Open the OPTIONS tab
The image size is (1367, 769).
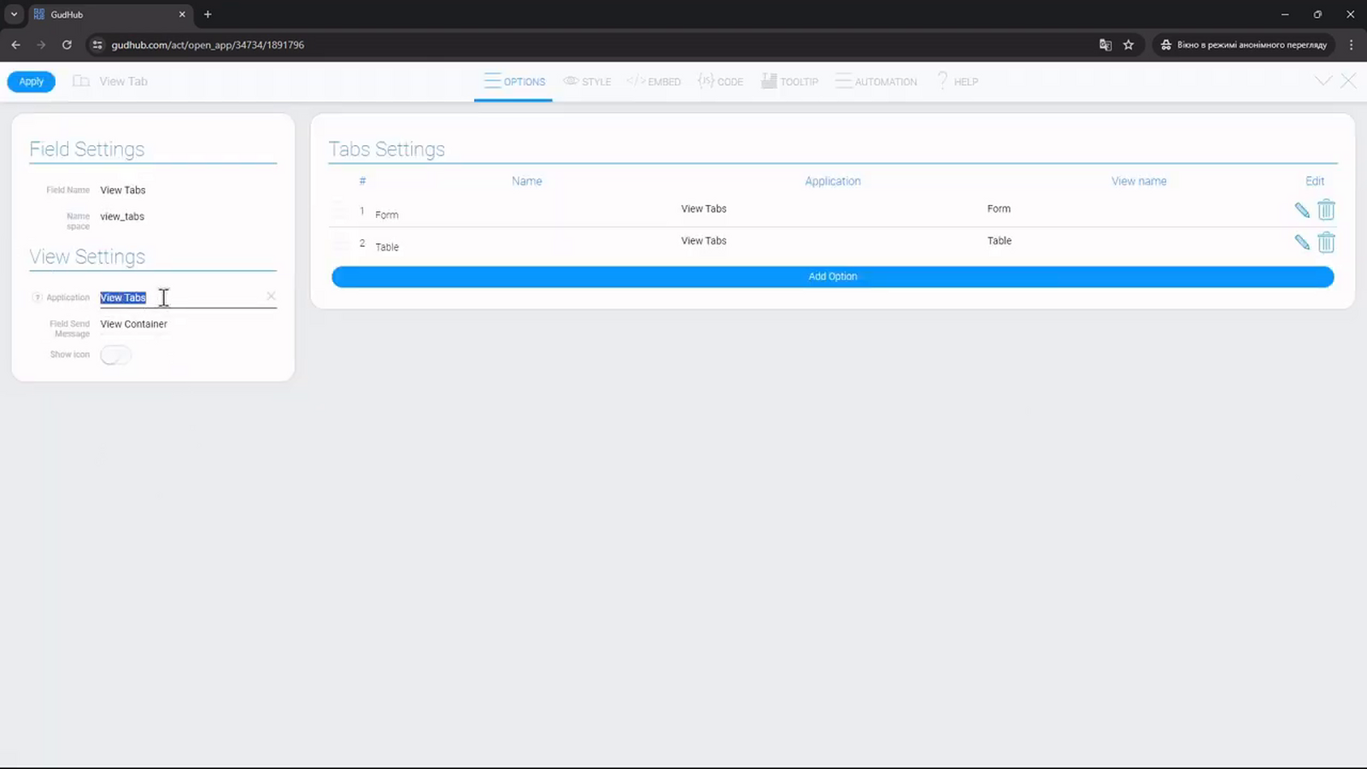coord(514,82)
